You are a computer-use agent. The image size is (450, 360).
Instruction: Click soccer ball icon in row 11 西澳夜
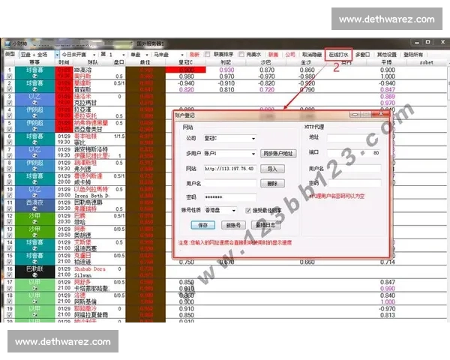(x=34, y=208)
